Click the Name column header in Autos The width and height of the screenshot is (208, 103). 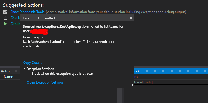[8, 77]
